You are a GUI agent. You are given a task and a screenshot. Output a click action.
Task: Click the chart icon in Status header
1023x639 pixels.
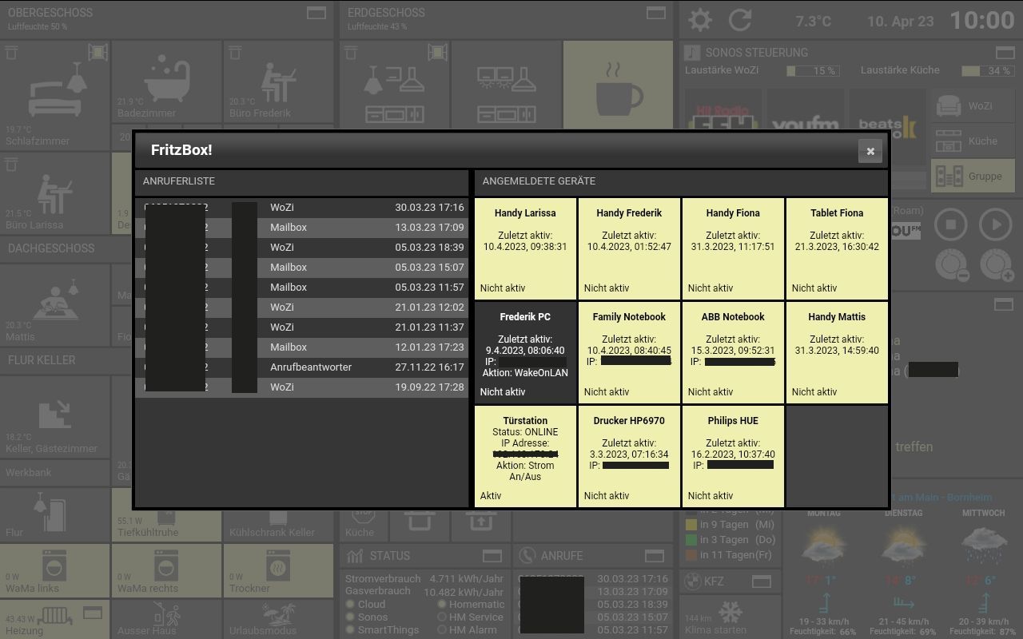[x=355, y=555]
